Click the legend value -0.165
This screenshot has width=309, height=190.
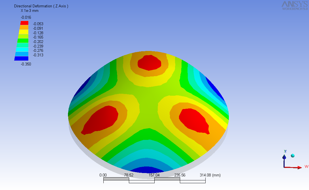[38, 37]
